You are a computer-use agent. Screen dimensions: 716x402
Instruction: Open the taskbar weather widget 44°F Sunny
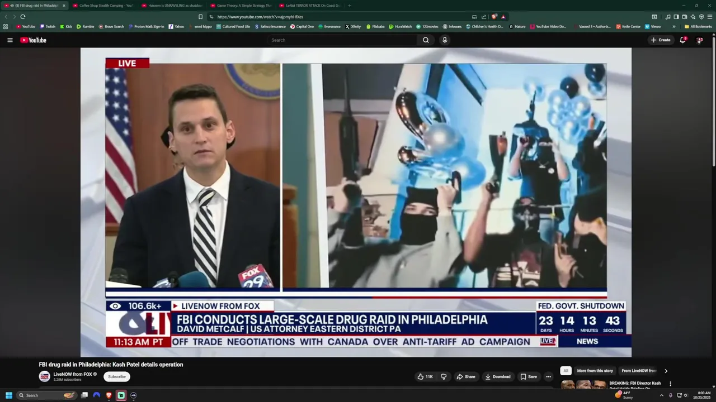coord(624,395)
